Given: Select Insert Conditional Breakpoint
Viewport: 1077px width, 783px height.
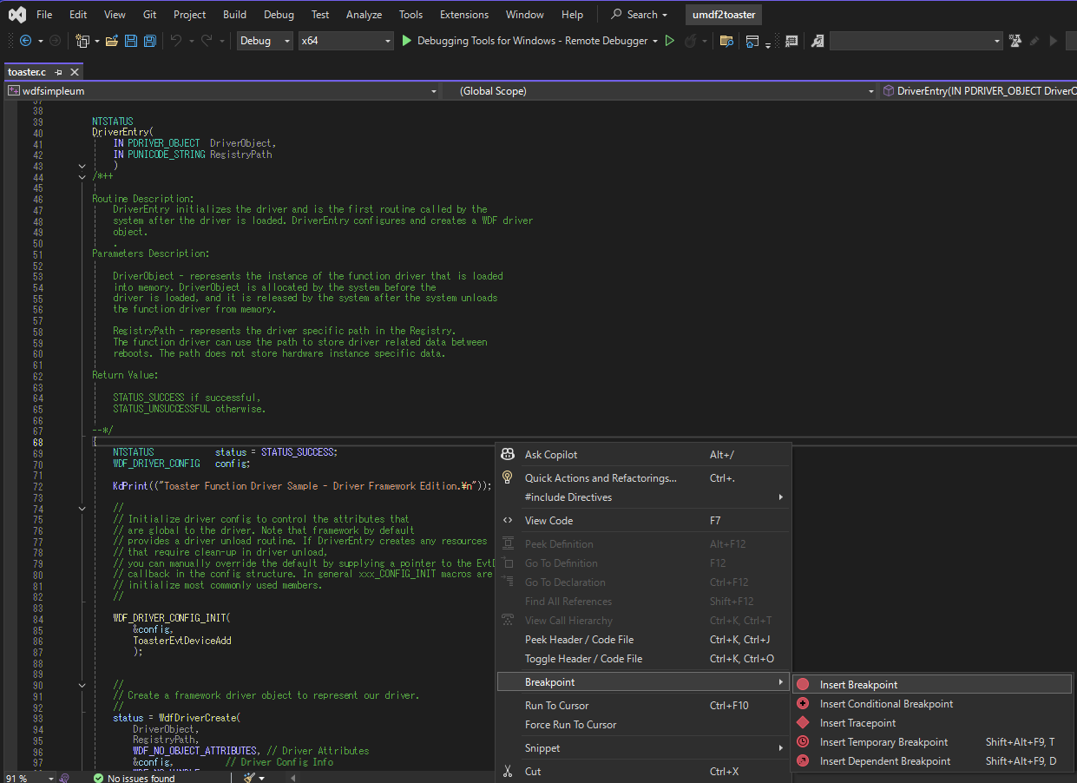Looking at the screenshot, I should tap(886, 704).
